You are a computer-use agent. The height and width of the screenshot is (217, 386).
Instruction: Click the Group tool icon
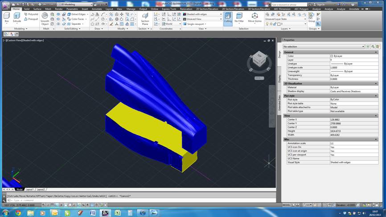coord(312,17)
